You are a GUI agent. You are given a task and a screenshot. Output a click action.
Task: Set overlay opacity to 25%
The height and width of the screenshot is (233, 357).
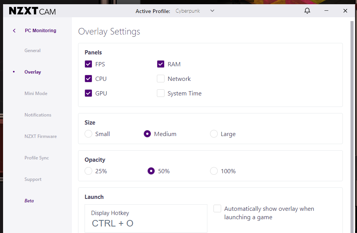click(88, 171)
